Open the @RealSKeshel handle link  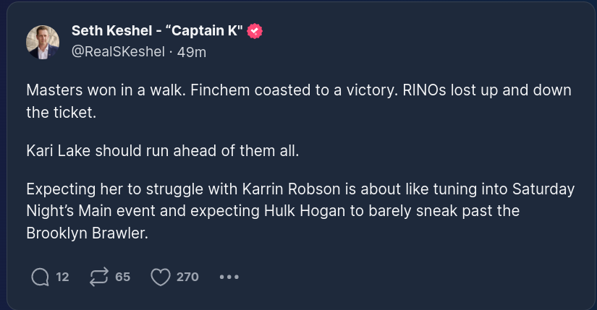[x=118, y=51]
